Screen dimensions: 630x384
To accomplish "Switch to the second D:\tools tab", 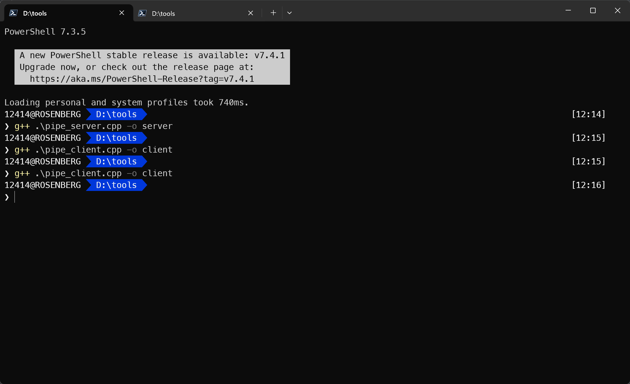I will click(188, 13).
